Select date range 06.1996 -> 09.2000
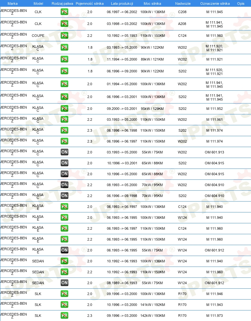The height and width of the screenshot is (321, 251). click(x=122, y=71)
